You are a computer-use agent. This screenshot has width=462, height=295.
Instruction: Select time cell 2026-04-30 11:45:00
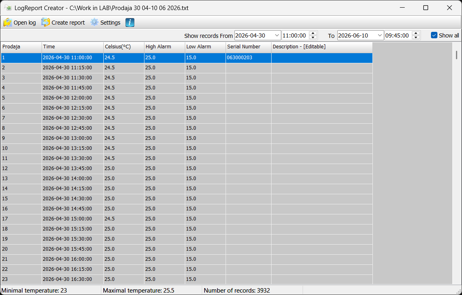73,88
